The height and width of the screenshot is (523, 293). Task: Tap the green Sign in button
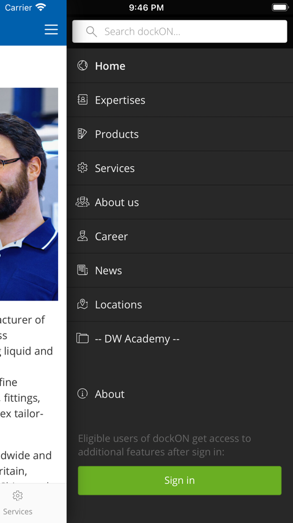(x=179, y=480)
